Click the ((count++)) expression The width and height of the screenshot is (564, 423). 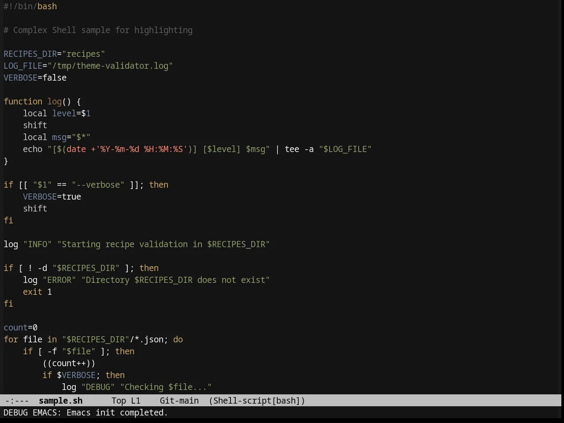point(69,363)
